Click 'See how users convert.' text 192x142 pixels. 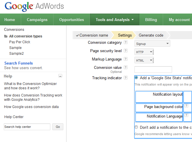[23, 68]
